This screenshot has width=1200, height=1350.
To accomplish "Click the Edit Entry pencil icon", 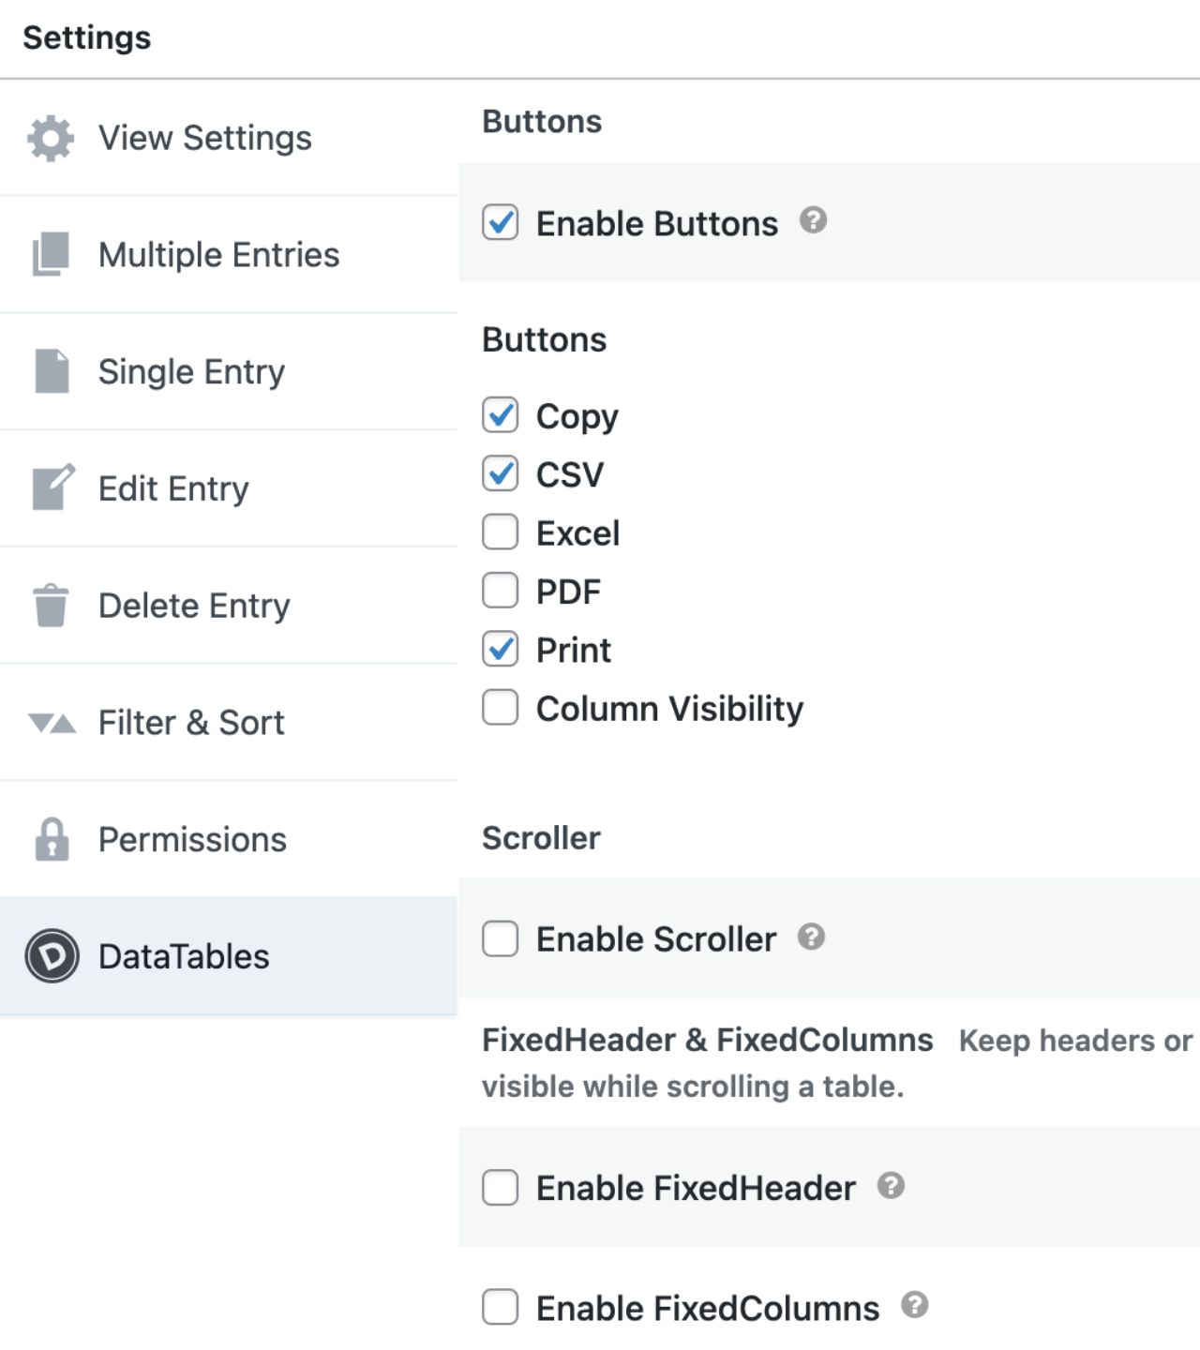I will click(x=51, y=487).
